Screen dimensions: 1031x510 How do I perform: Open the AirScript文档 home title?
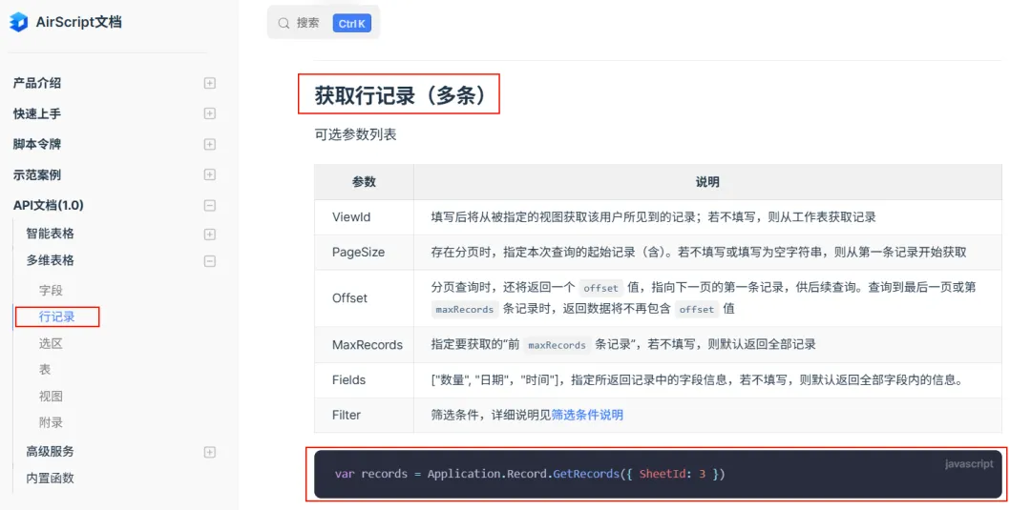point(79,22)
